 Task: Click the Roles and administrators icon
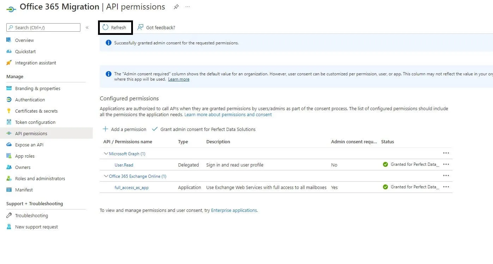click(x=9, y=178)
